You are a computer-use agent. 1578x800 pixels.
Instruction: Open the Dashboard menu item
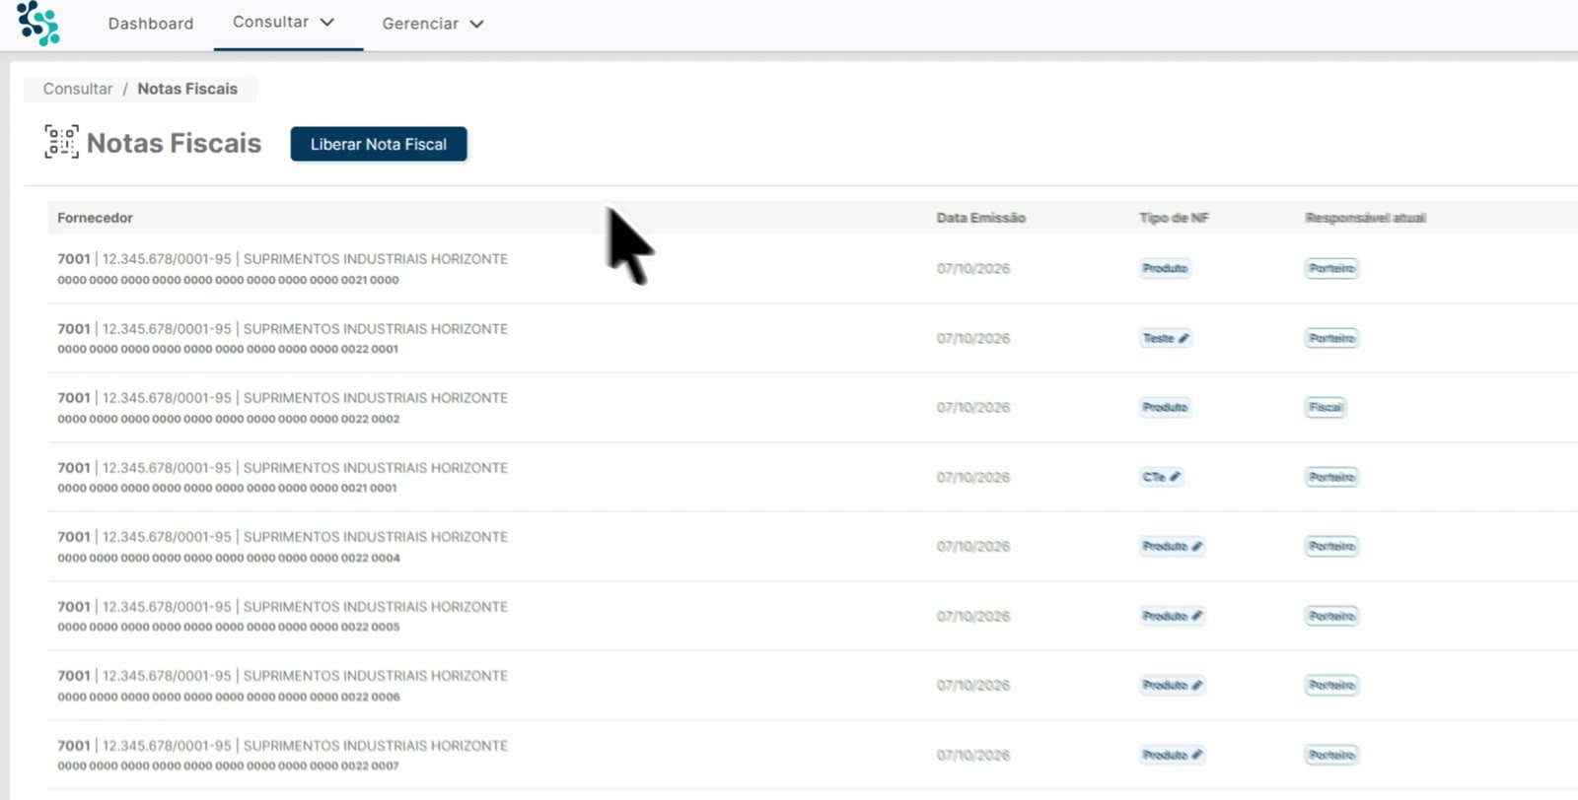tap(151, 24)
